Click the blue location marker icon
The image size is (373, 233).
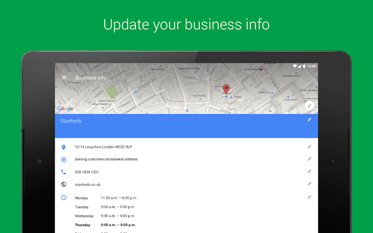pos(64,147)
